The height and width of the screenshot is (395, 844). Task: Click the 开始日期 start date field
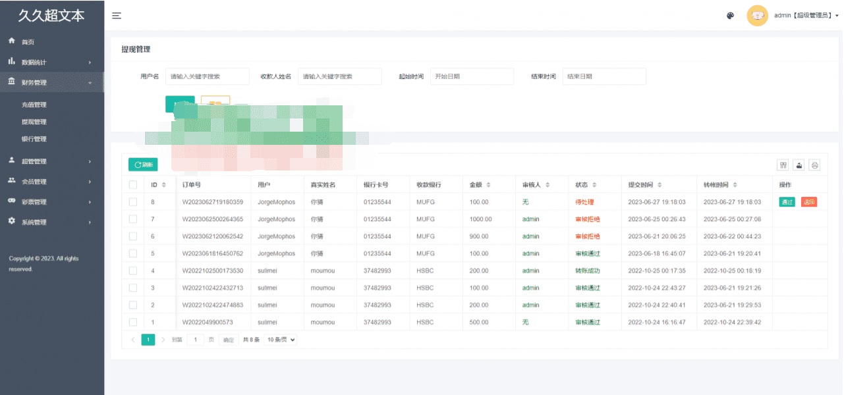click(x=471, y=76)
